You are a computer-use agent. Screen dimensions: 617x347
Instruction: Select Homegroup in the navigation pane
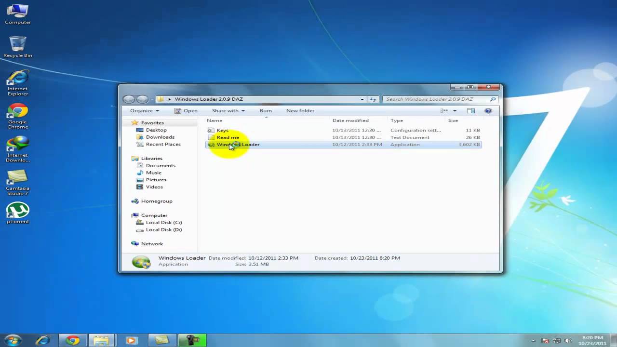click(x=156, y=201)
